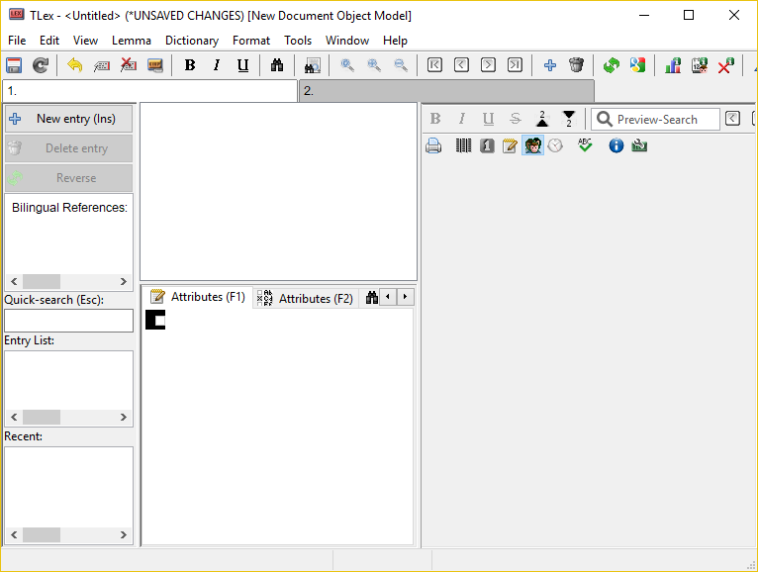Click the bar chart statistics icon
This screenshot has height=572, width=758.
[673, 64]
